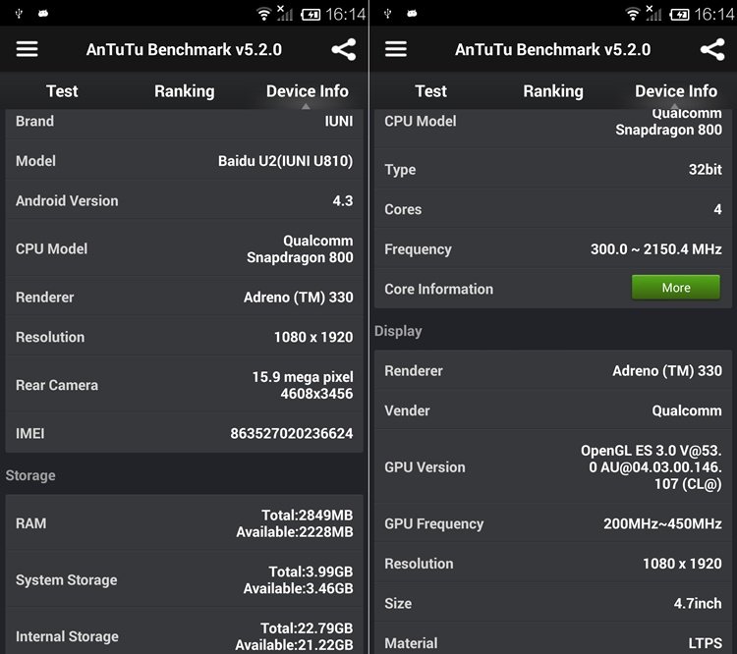Tap the Resolution 1080 x 1920 row on left
This screenshot has width=737, height=654.
click(185, 337)
